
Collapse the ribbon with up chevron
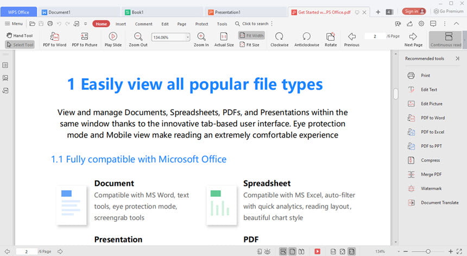coord(456,23)
